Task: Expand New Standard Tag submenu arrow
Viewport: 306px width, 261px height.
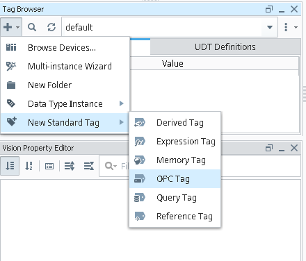Action: [x=121, y=122]
